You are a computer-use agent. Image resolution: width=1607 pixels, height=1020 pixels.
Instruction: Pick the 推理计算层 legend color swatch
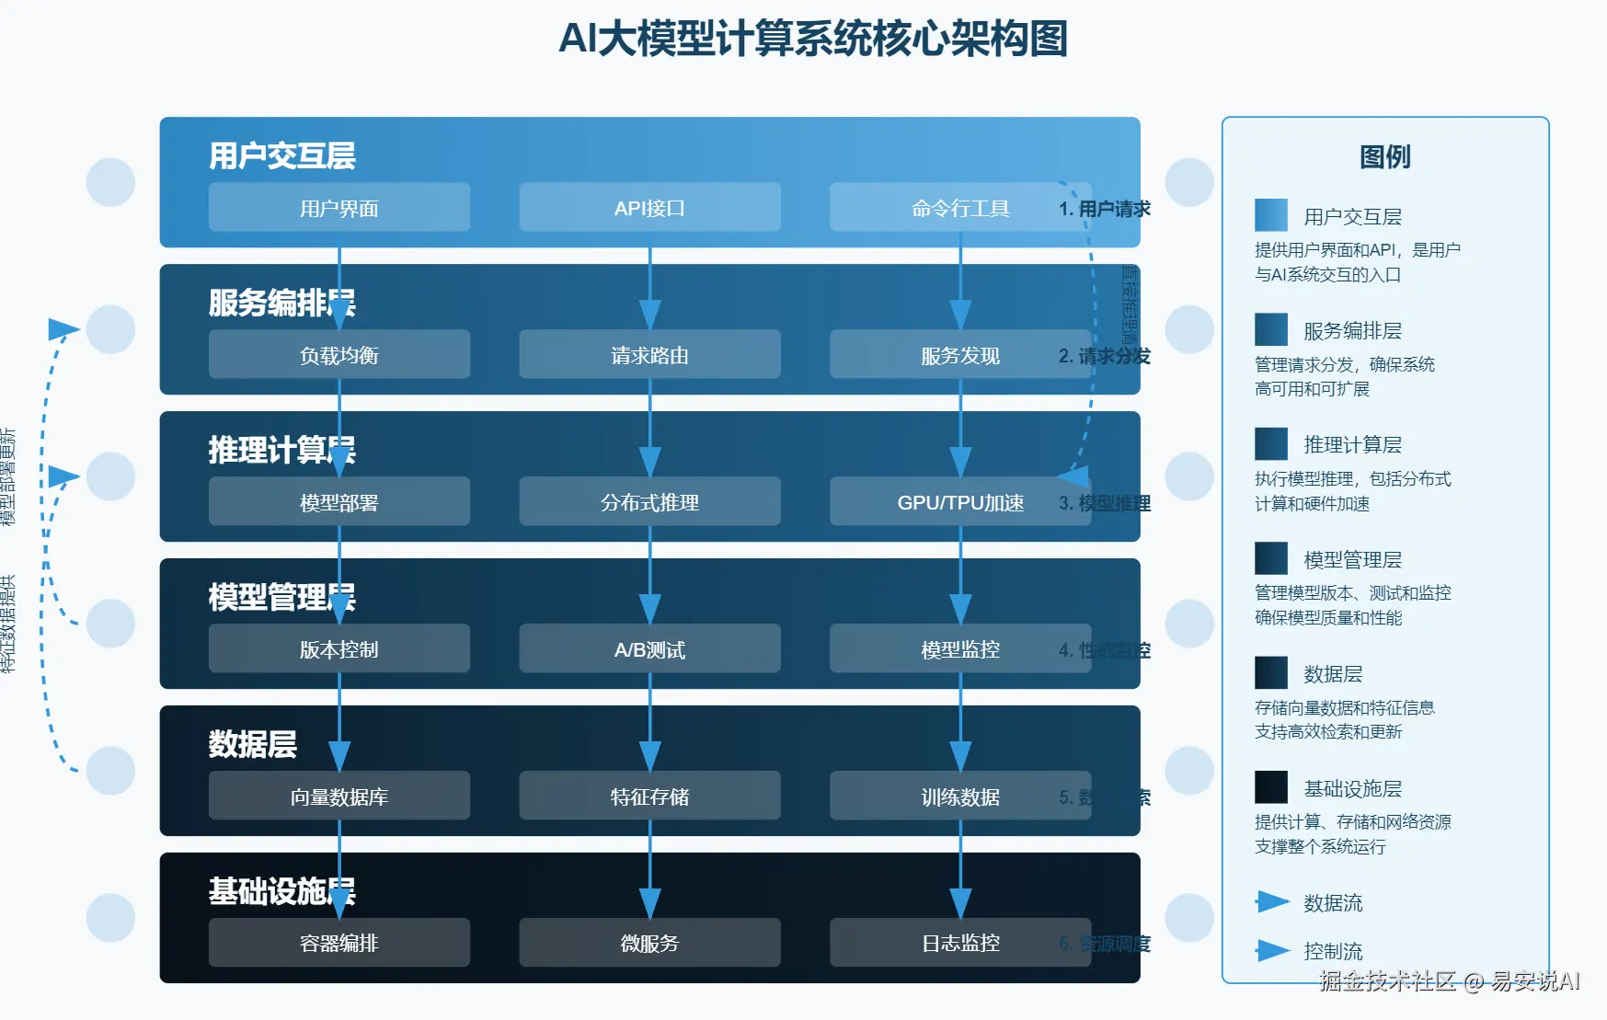[x=1271, y=443]
